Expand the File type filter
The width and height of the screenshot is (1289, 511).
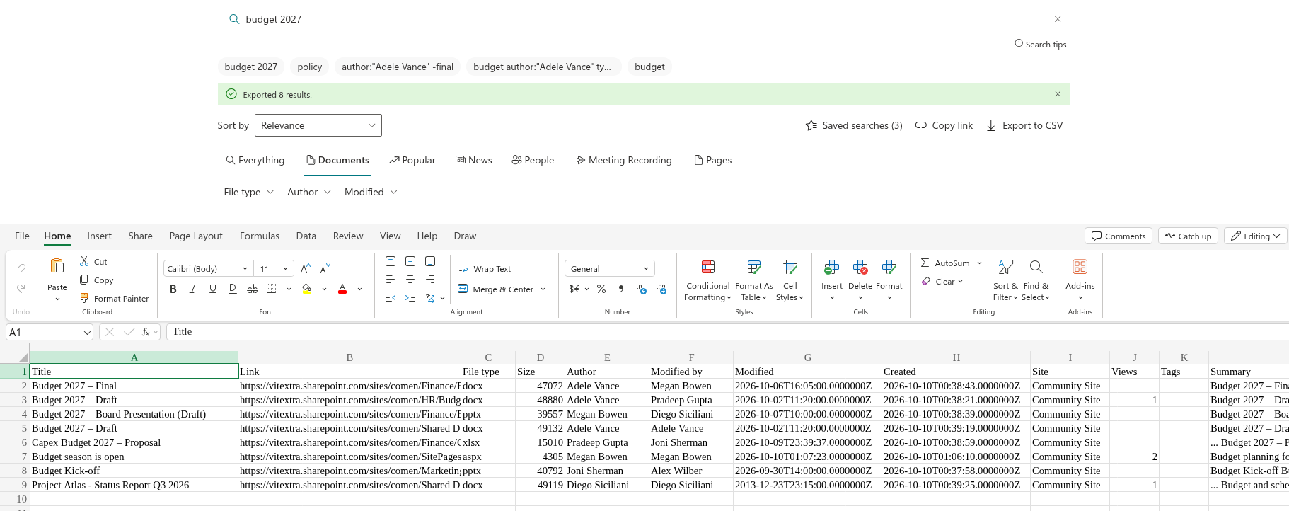[x=248, y=192]
